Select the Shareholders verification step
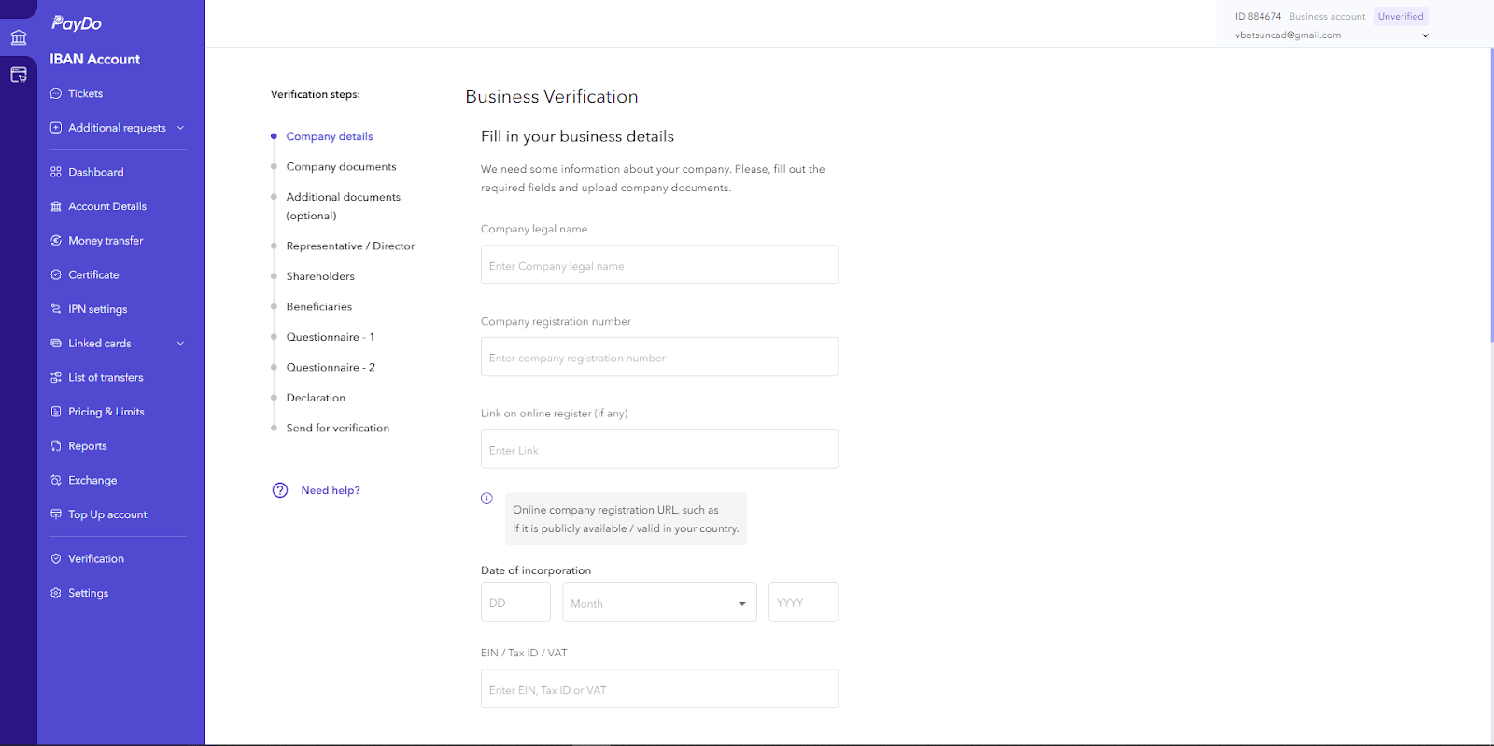This screenshot has height=746, width=1494. point(320,276)
